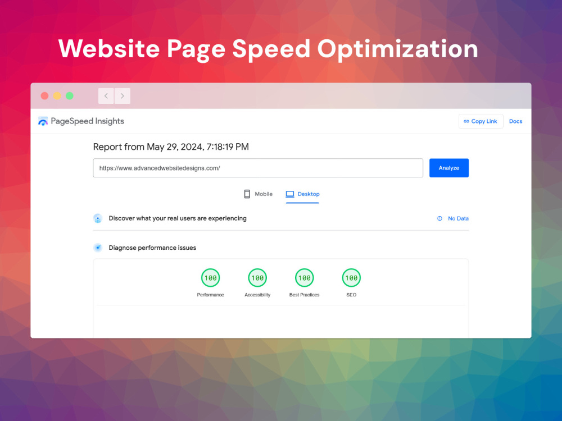Click the Copy Link button
The image size is (562, 421).
481,121
